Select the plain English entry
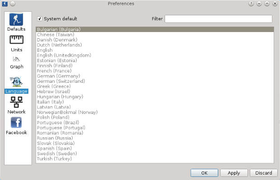The height and width of the screenshot is (180, 280). pos(155,50)
